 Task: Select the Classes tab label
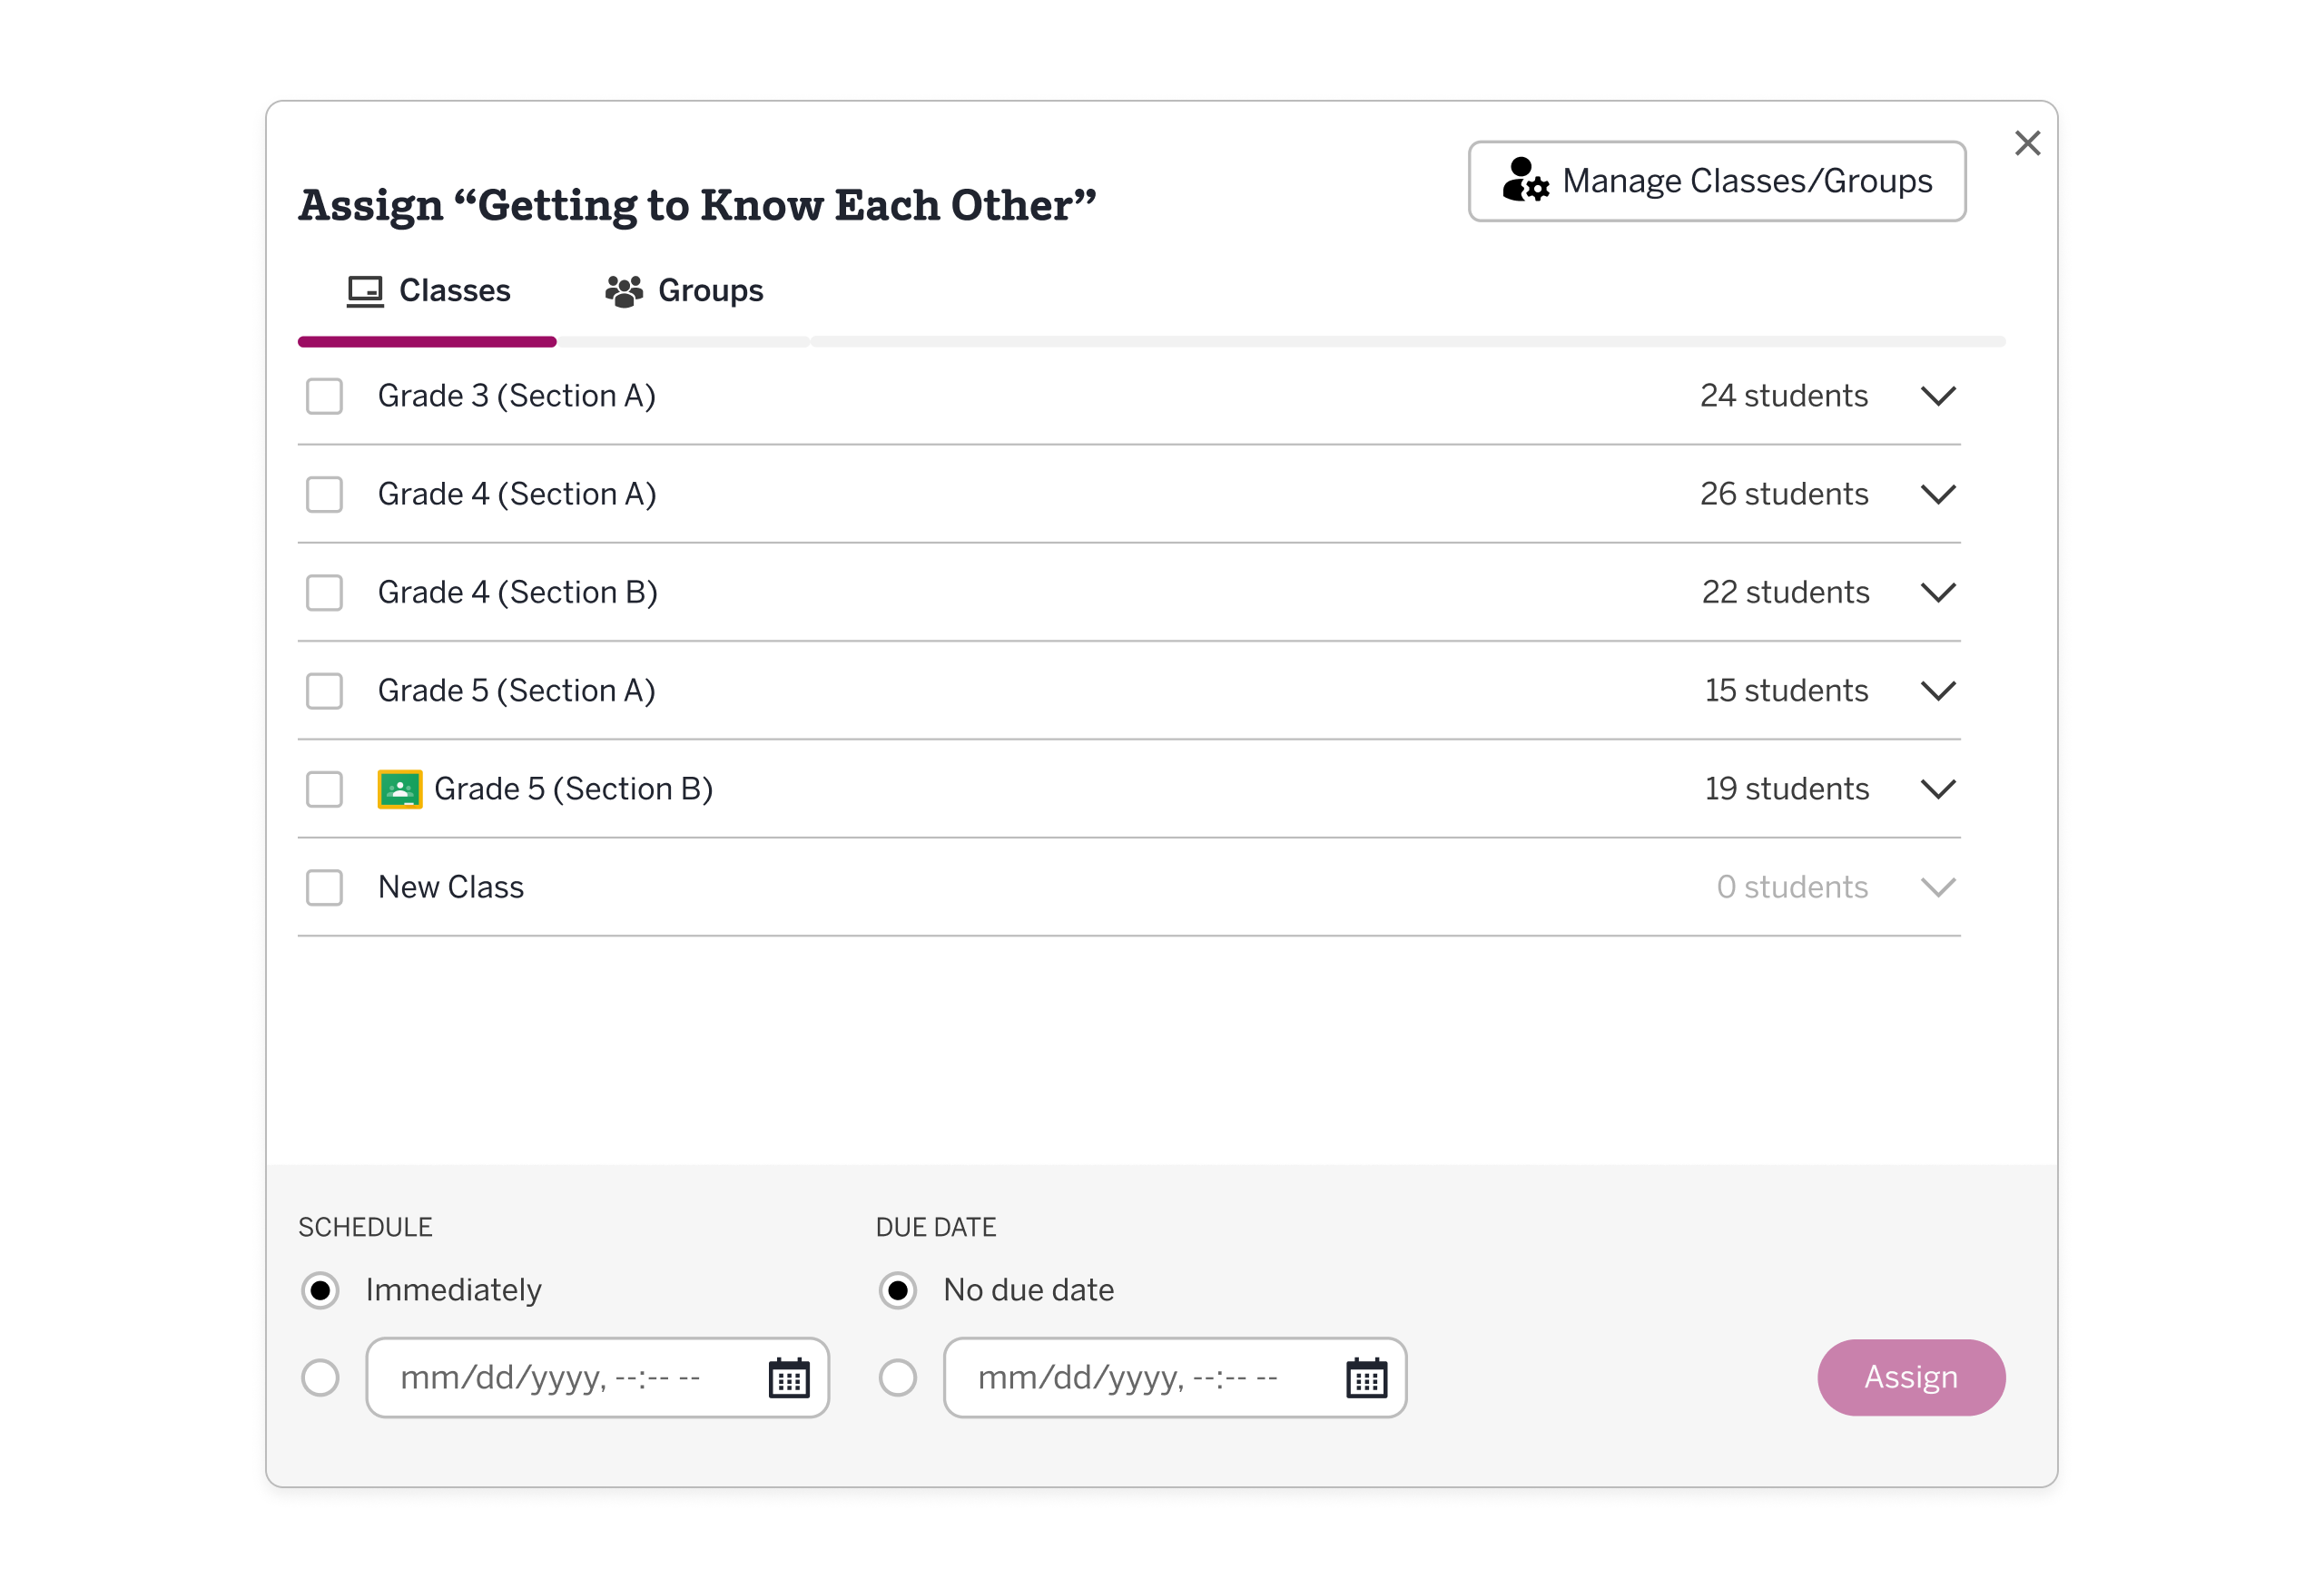[x=454, y=292]
